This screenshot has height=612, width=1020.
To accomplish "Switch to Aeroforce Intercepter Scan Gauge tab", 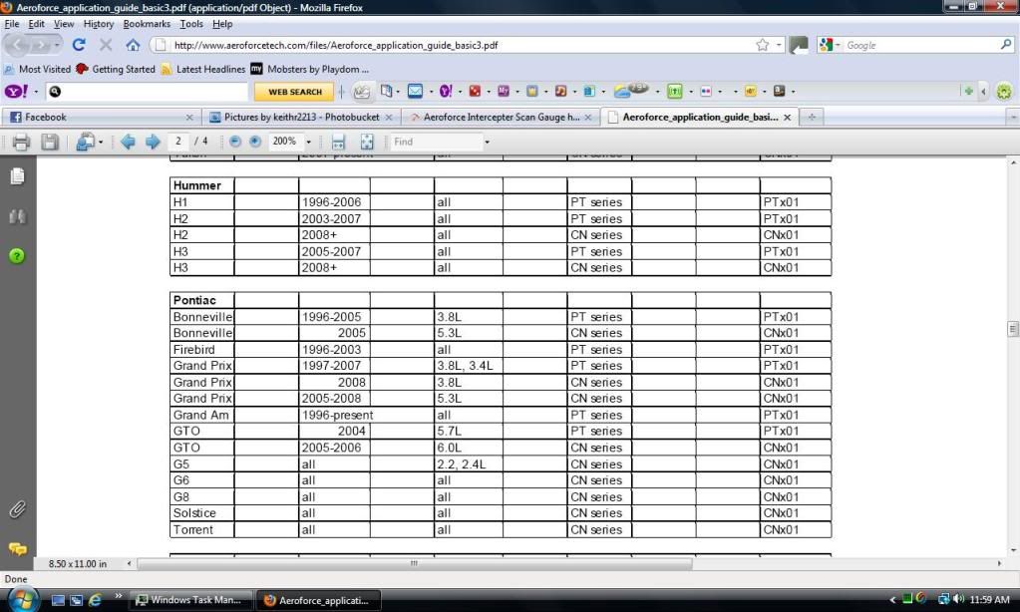I will [x=501, y=117].
